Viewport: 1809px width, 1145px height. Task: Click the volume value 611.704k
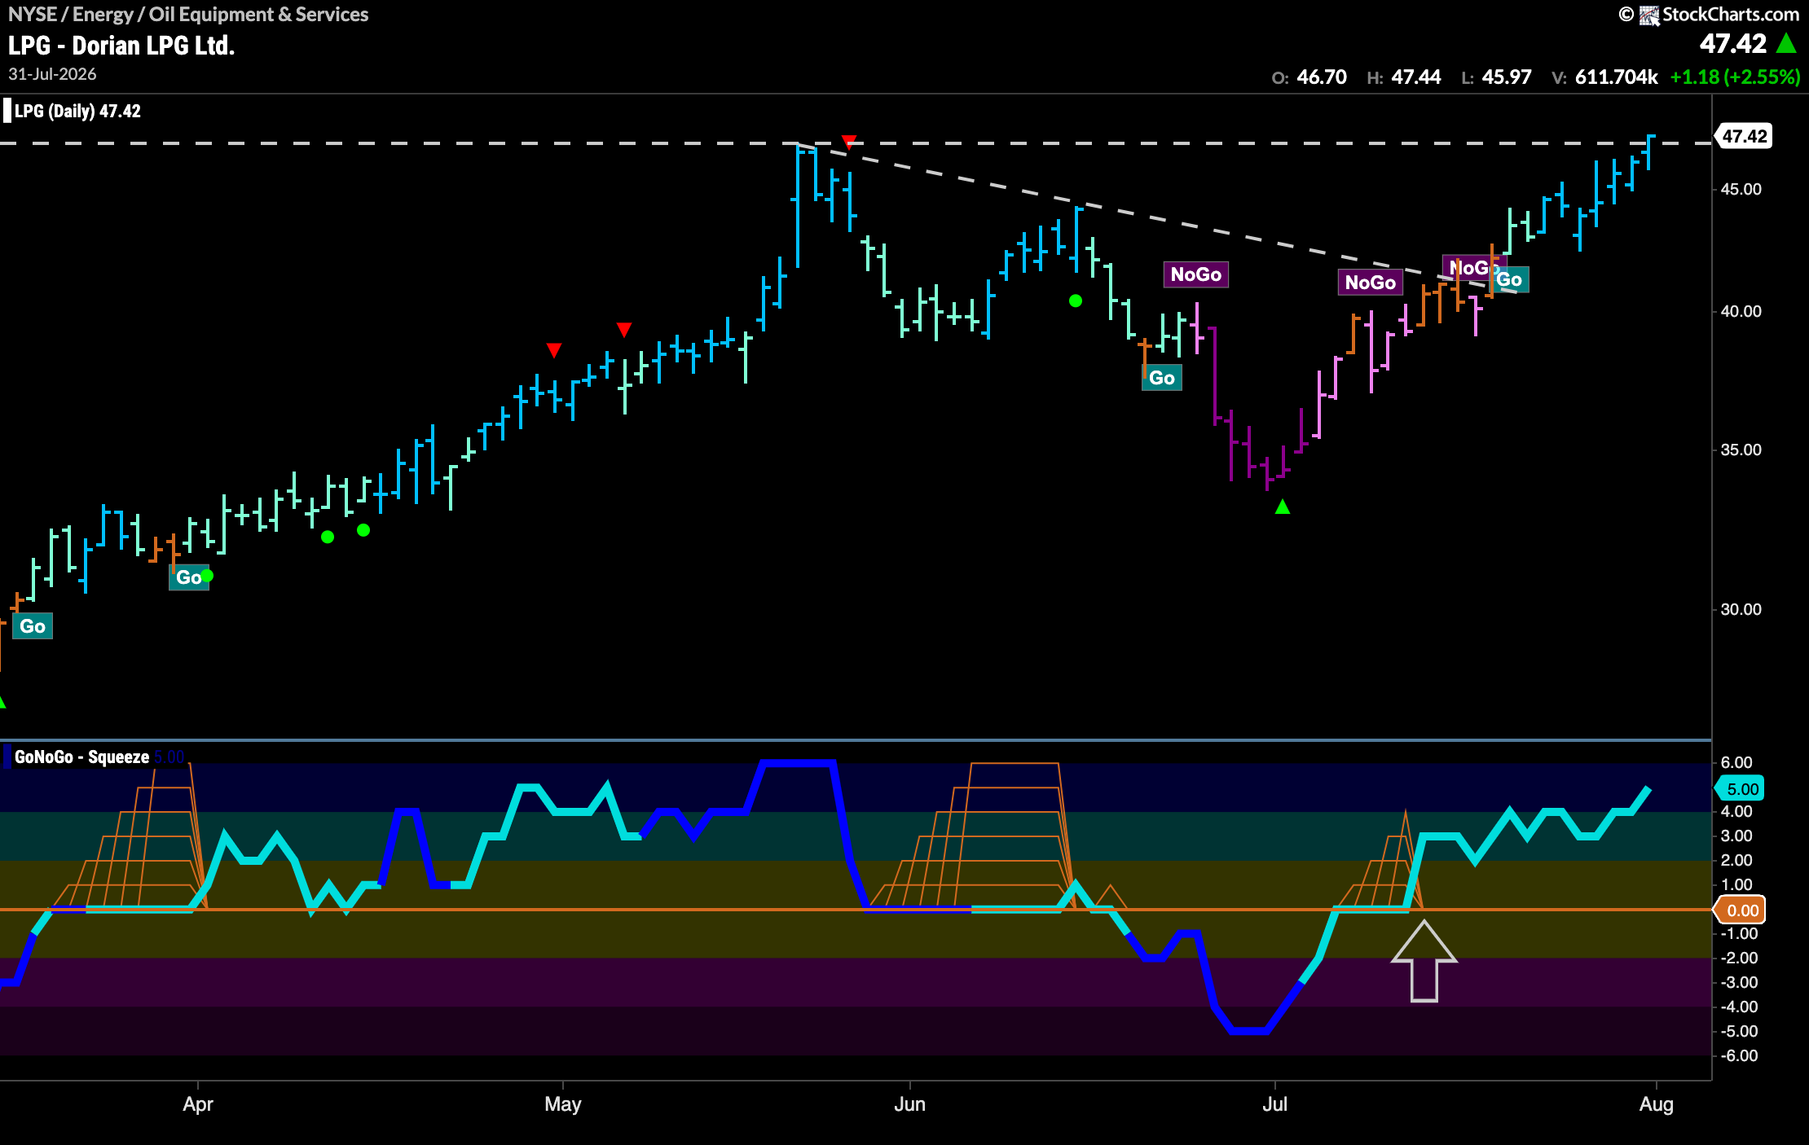tap(1616, 77)
